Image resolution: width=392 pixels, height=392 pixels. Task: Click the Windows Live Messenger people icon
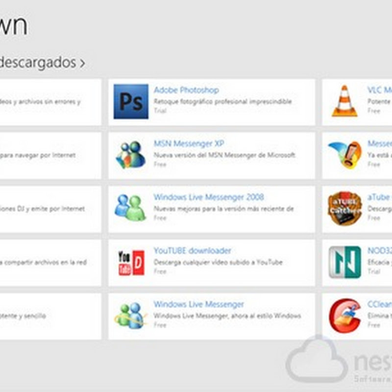pyautogui.click(x=130, y=316)
